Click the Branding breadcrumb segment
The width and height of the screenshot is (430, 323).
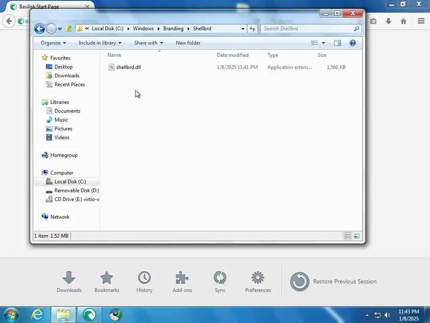click(173, 29)
